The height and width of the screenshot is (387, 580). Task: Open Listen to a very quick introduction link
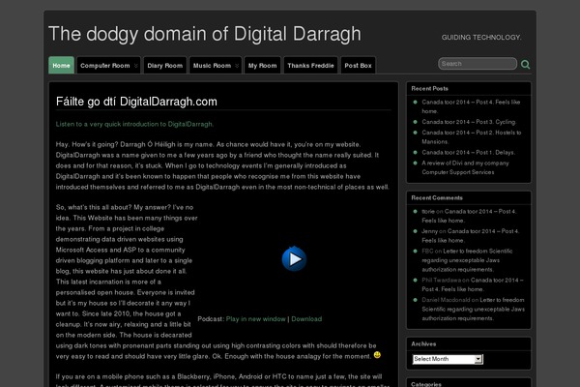(x=134, y=124)
